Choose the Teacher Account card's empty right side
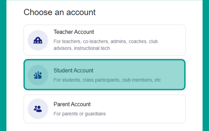209x131 pixels. pyautogui.click(x=172, y=40)
